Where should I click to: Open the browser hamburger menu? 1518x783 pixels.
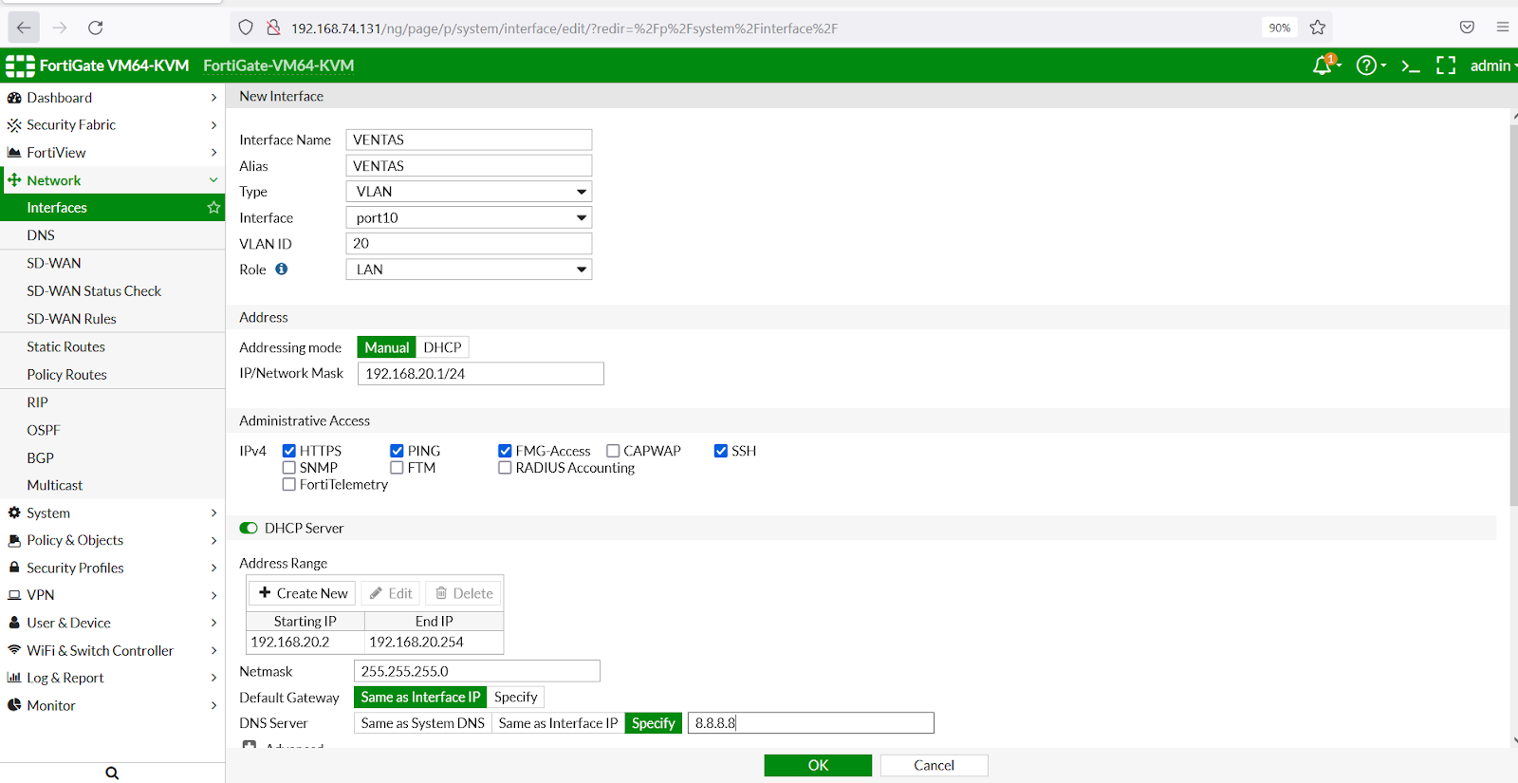click(x=1503, y=28)
